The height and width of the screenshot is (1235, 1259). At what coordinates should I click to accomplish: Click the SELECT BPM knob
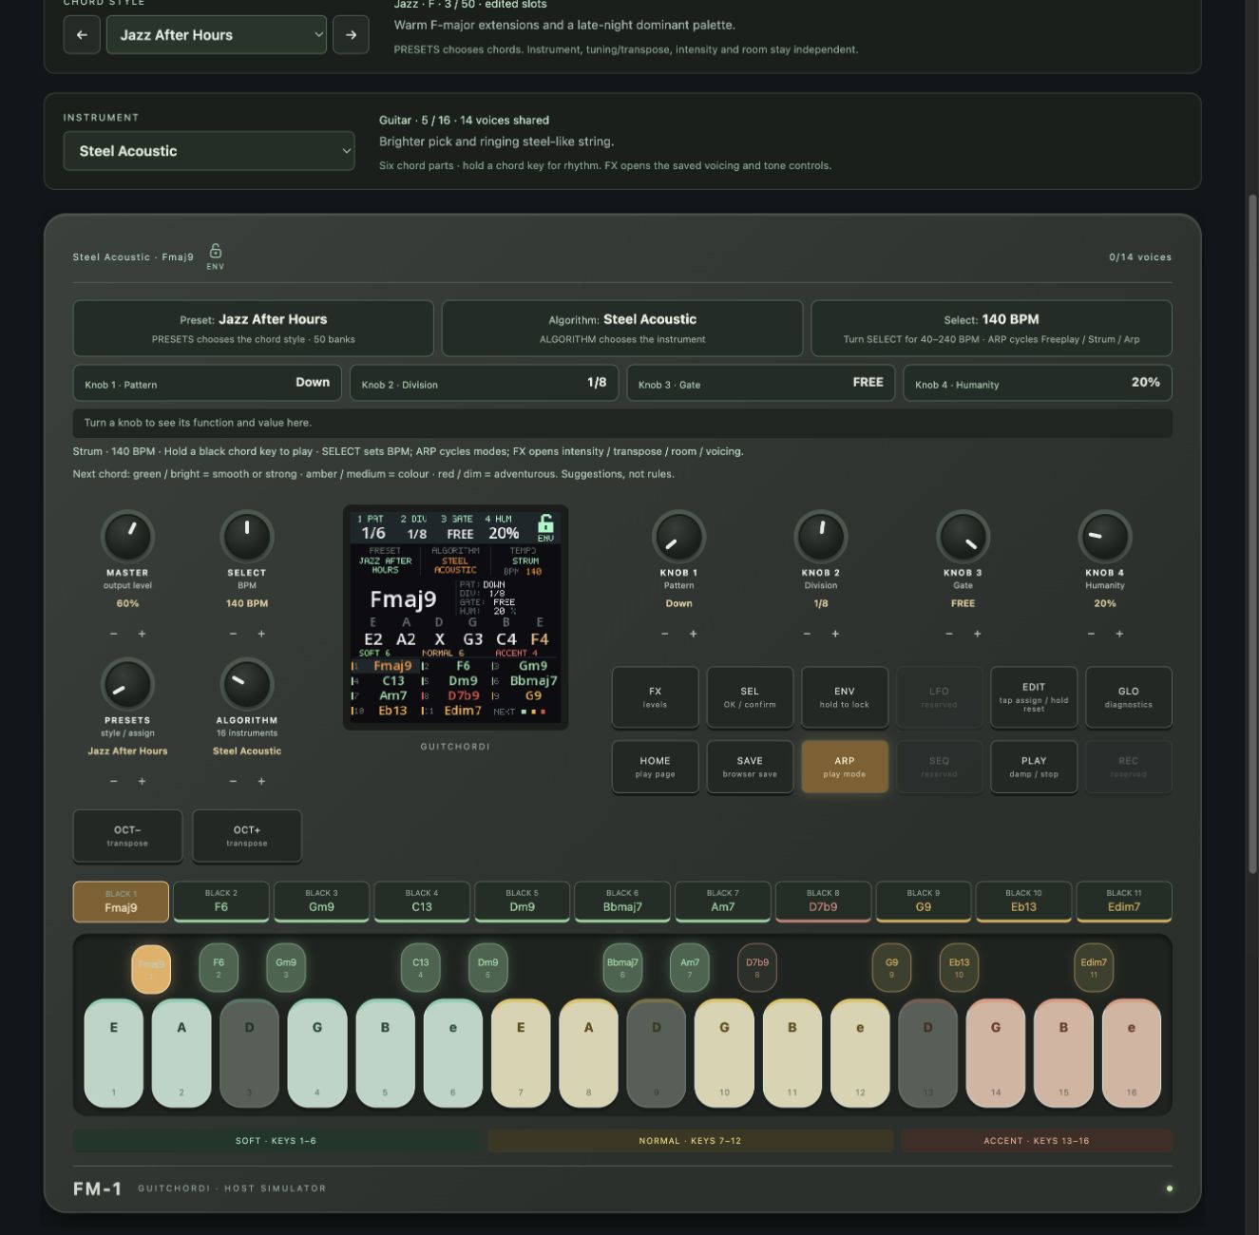(x=247, y=536)
